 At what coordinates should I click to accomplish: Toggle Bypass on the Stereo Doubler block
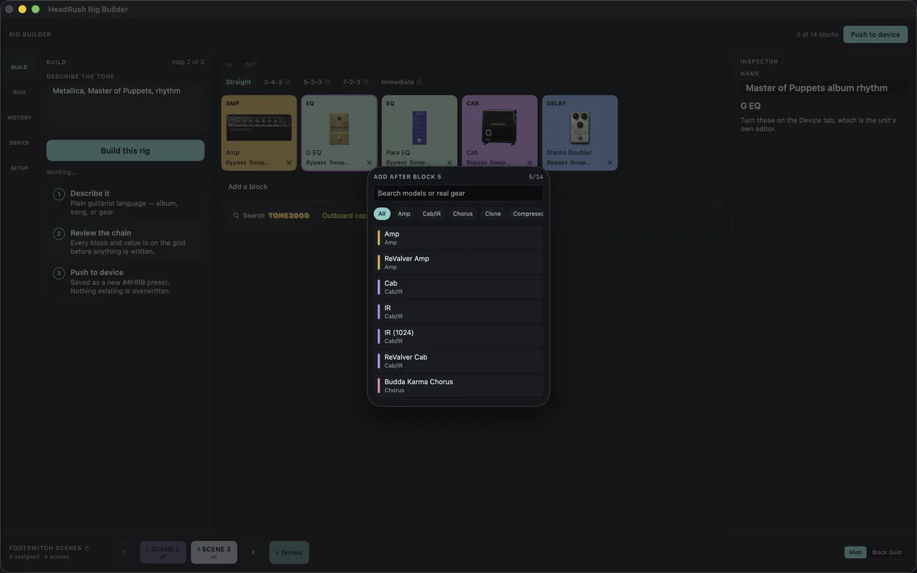pos(557,162)
